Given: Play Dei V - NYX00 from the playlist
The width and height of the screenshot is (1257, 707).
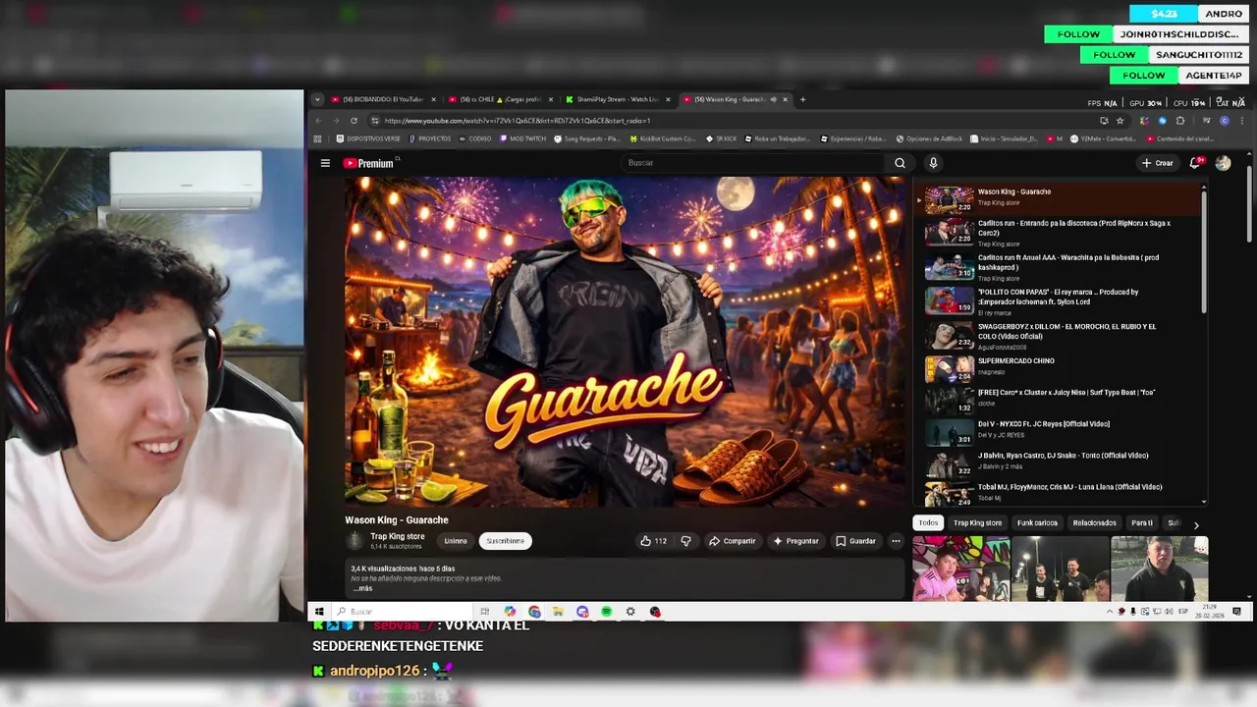Looking at the screenshot, I should (x=1061, y=432).
